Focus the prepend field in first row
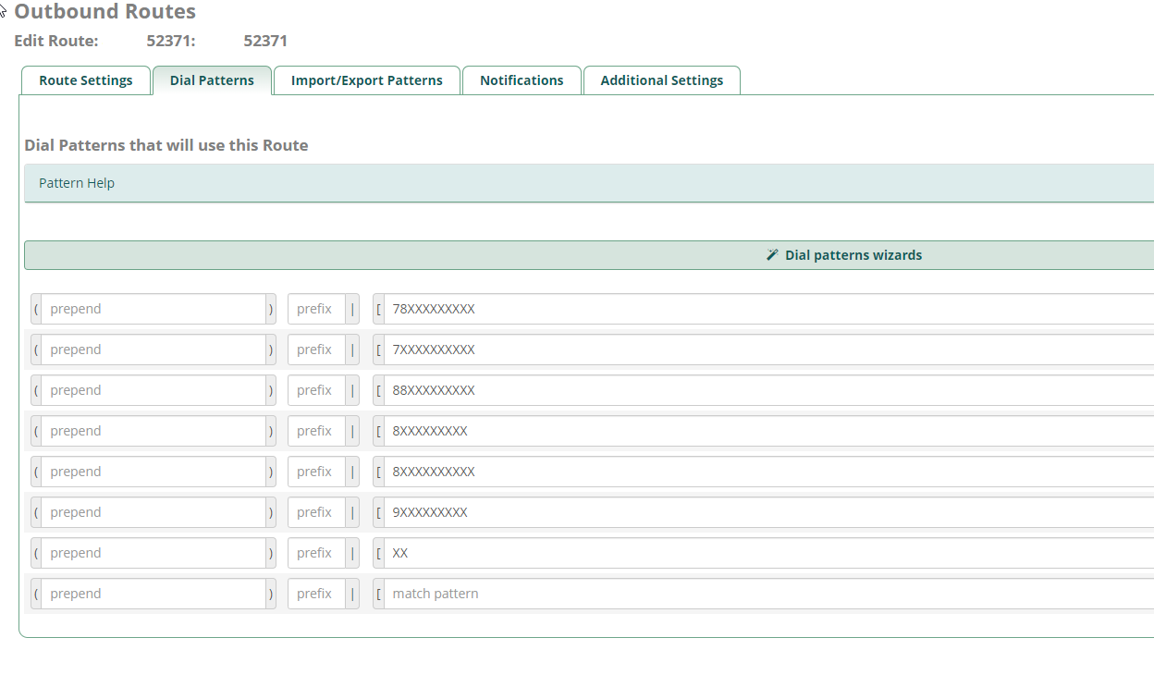The image size is (1154, 687). click(153, 309)
